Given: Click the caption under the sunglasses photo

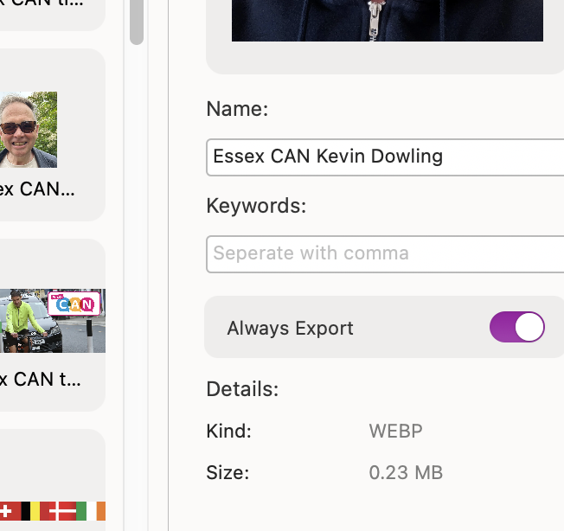Looking at the screenshot, I should tap(37, 189).
